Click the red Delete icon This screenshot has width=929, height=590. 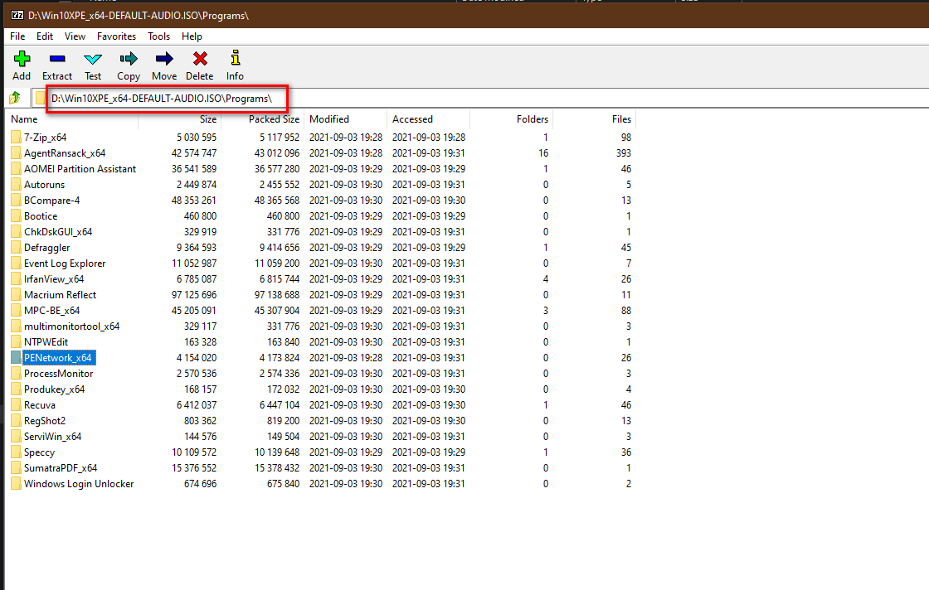click(x=200, y=59)
